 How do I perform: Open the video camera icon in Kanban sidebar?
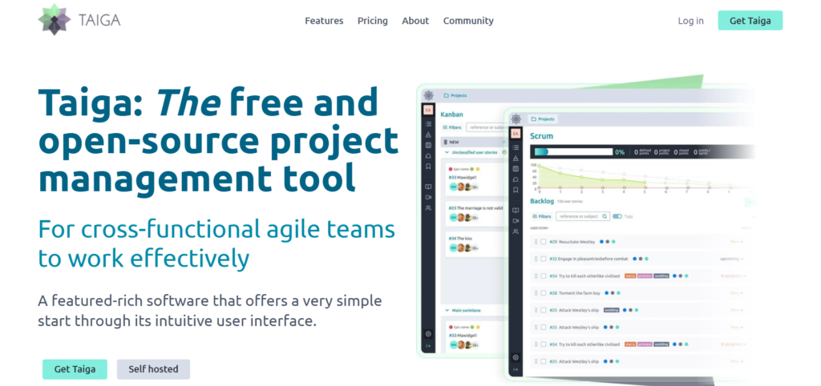tap(428, 197)
